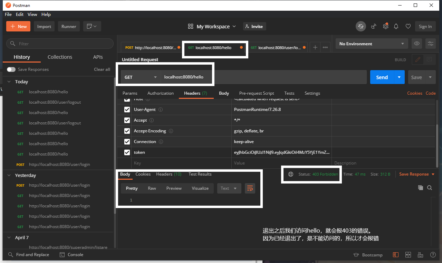This screenshot has height=263, width=442.
Task: Uncheck the Connection header checkbox
Action: pyautogui.click(x=127, y=142)
